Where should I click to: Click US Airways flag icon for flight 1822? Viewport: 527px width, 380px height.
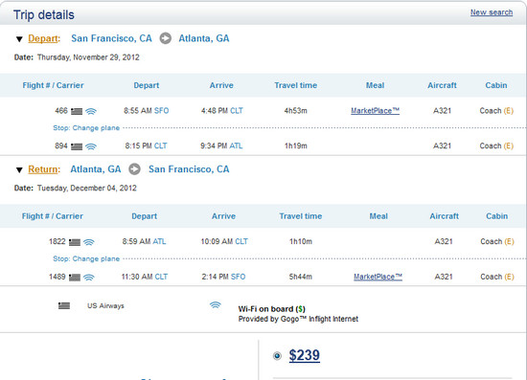[x=75, y=242]
